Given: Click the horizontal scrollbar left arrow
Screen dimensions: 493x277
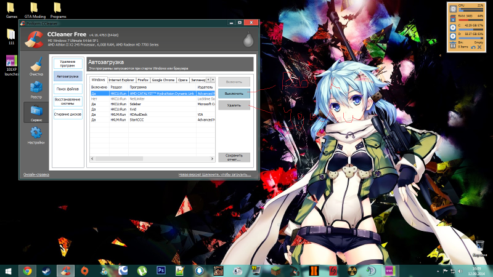Looking at the screenshot, I should 92,159.
